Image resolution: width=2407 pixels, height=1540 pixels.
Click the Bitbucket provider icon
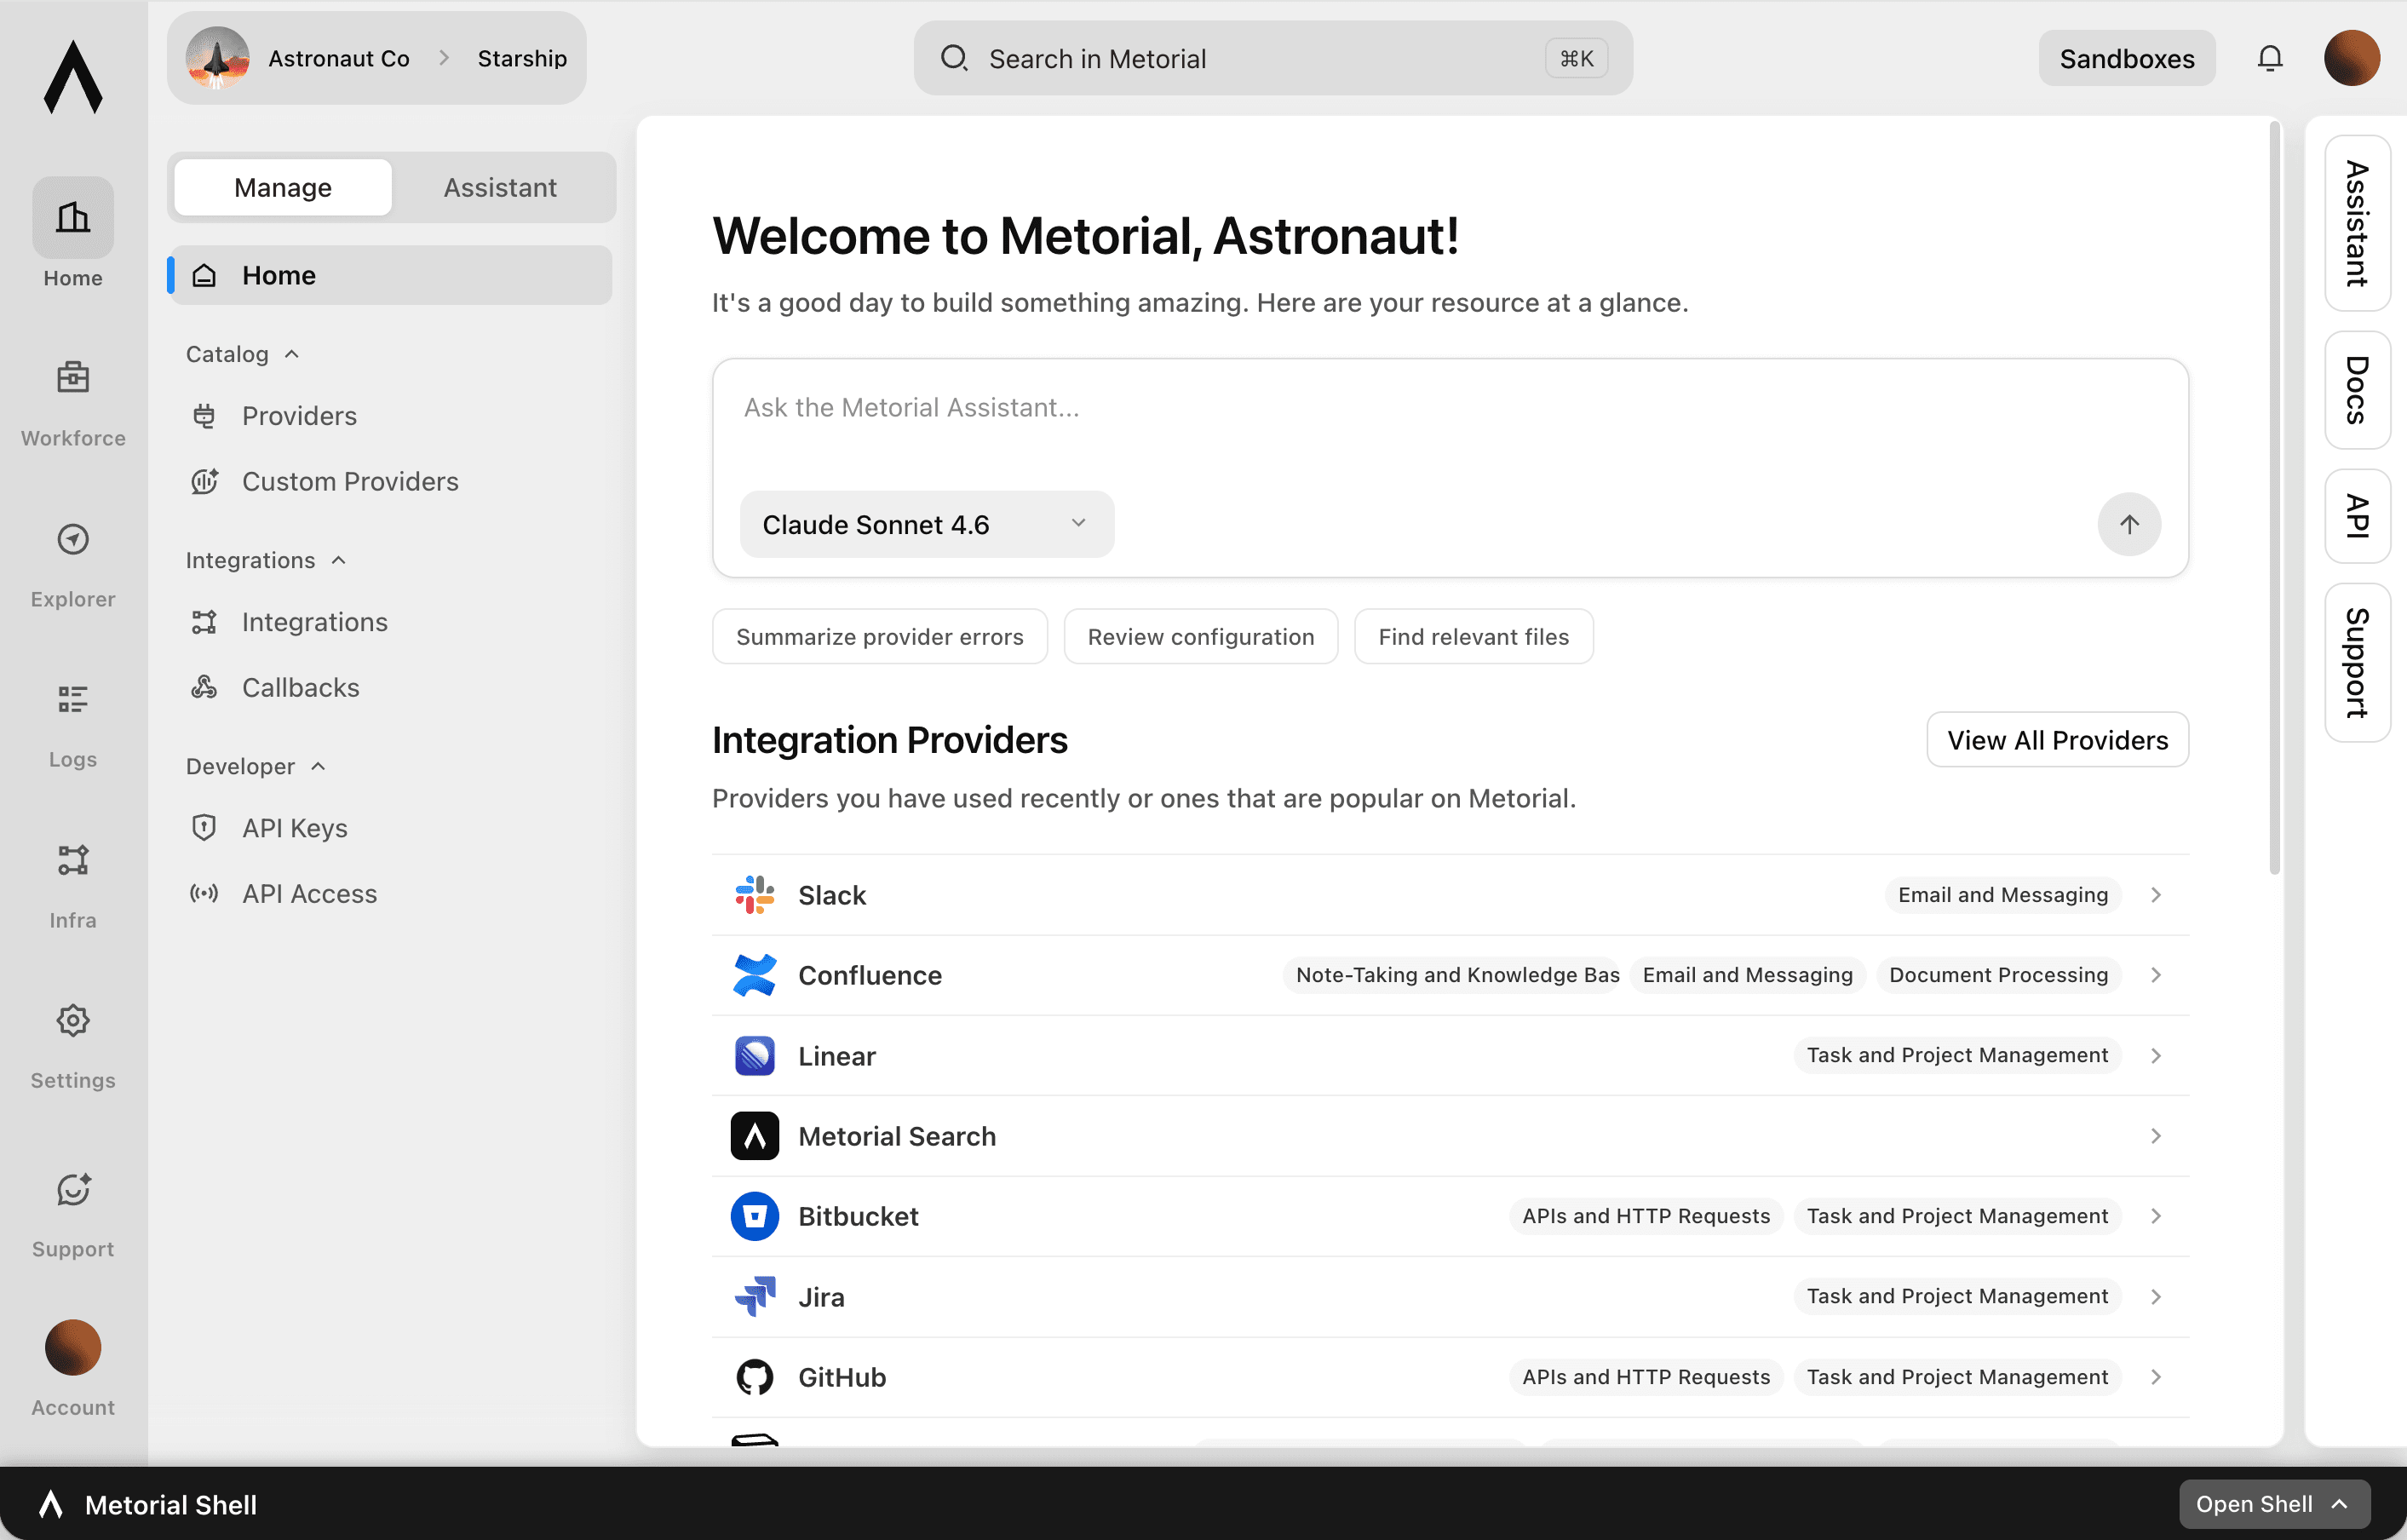(x=754, y=1216)
